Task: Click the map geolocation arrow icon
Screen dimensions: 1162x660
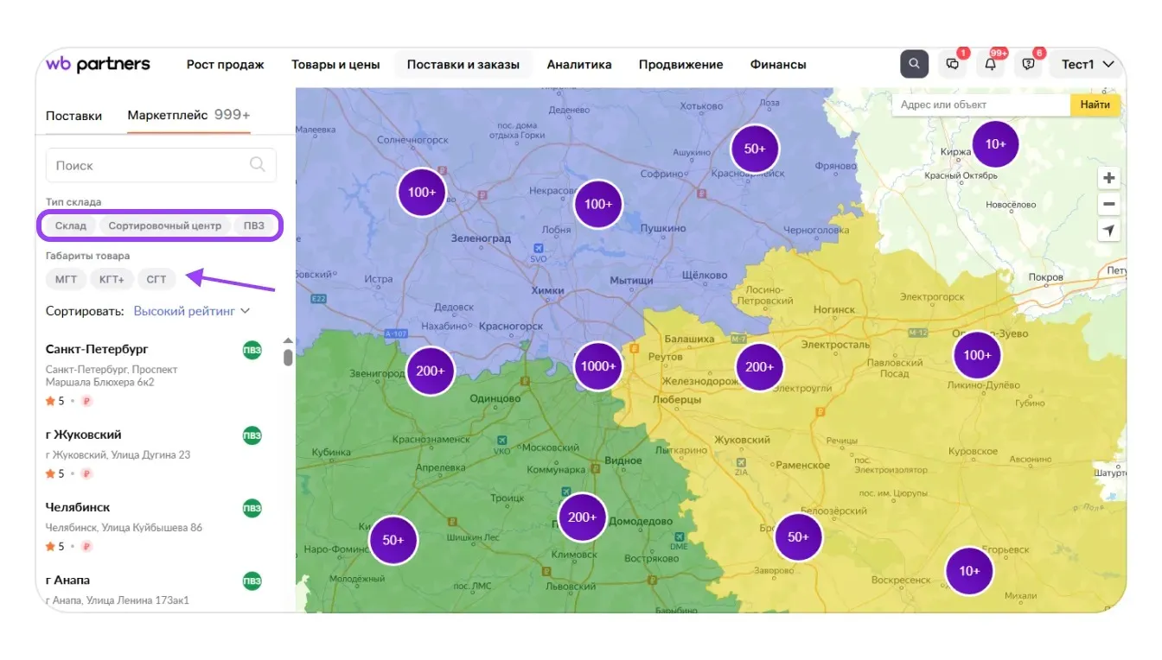Action: tap(1109, 231)
